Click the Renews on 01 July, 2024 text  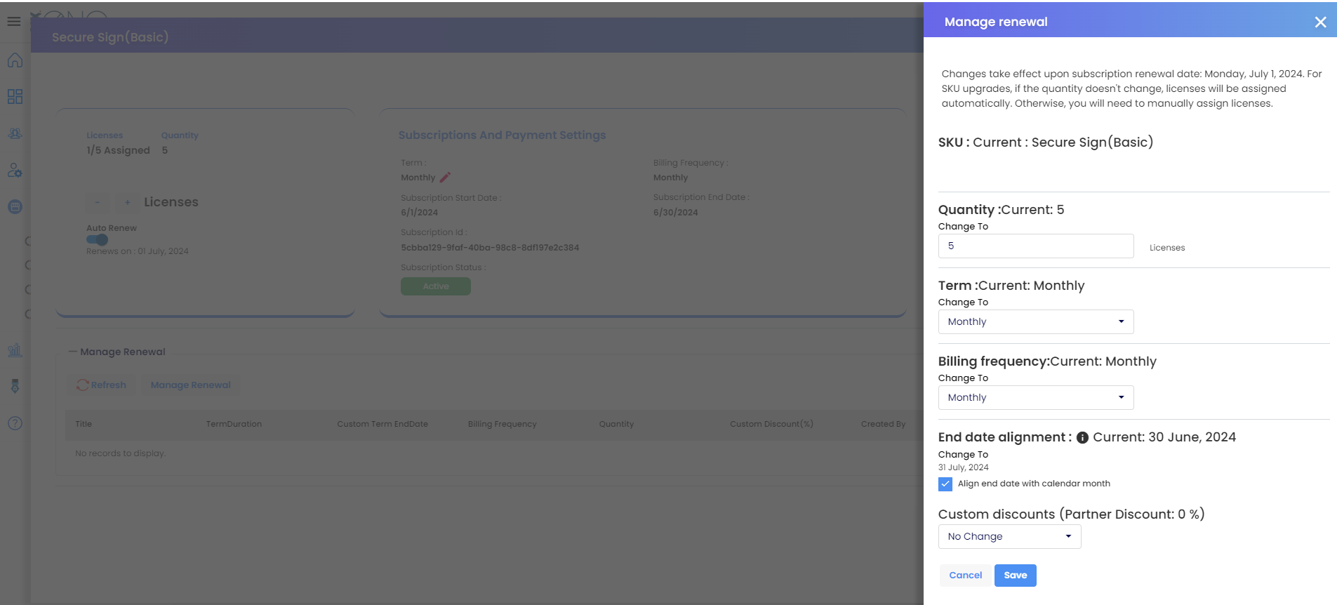[138, 251]
